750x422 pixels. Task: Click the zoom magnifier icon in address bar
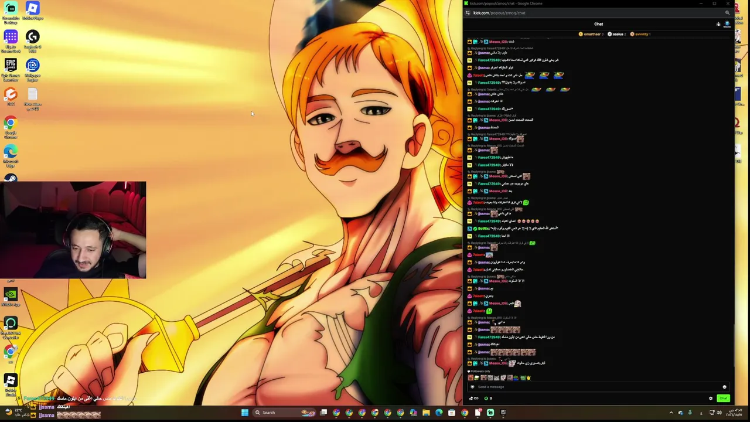(727, 13)
